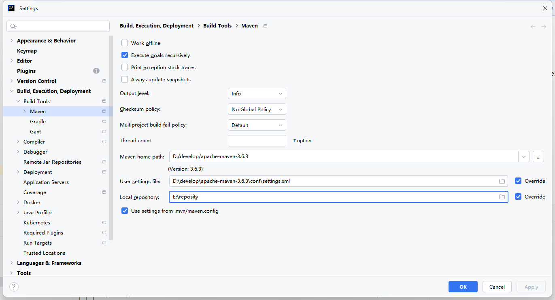Image resolution: width=555 pixels, height=300 pixels.
Task: Click the forward navigation arrow
Action: click(x=544, y=27)
